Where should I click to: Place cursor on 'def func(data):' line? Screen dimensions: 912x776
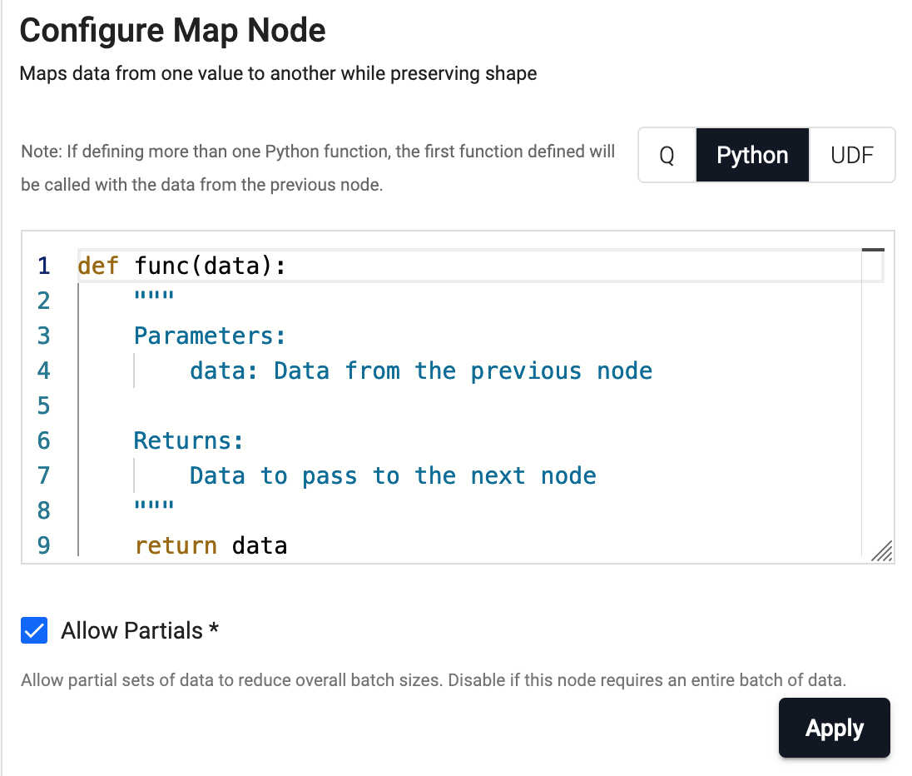click(x=181, y=266)
